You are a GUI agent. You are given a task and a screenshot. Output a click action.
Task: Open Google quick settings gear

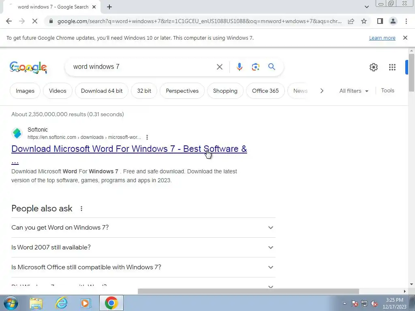(373, 67)
